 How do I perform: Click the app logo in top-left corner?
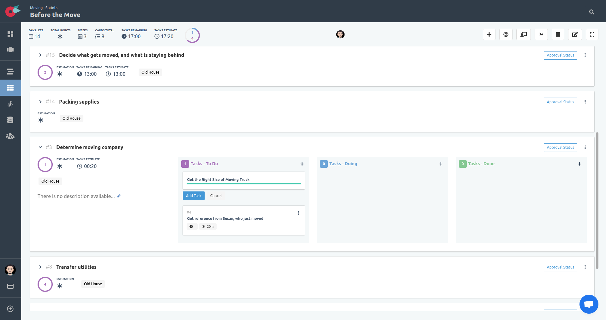(13, 11)
